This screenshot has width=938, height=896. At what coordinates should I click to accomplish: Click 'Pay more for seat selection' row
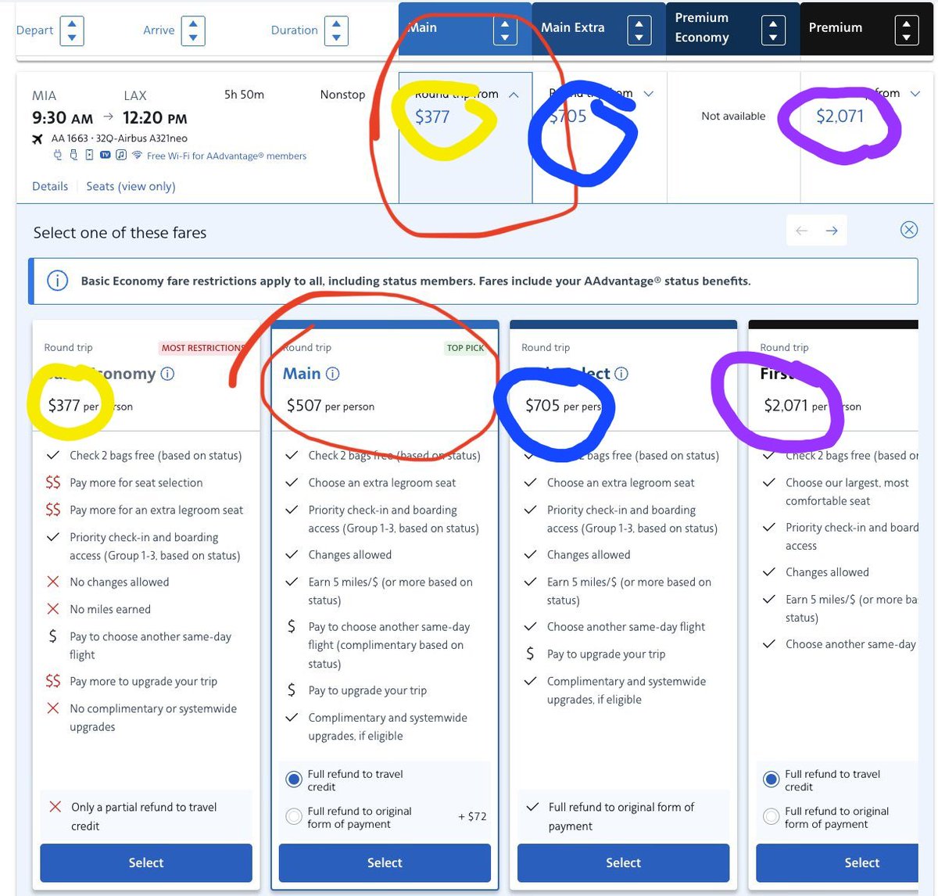tap(136, 483)
